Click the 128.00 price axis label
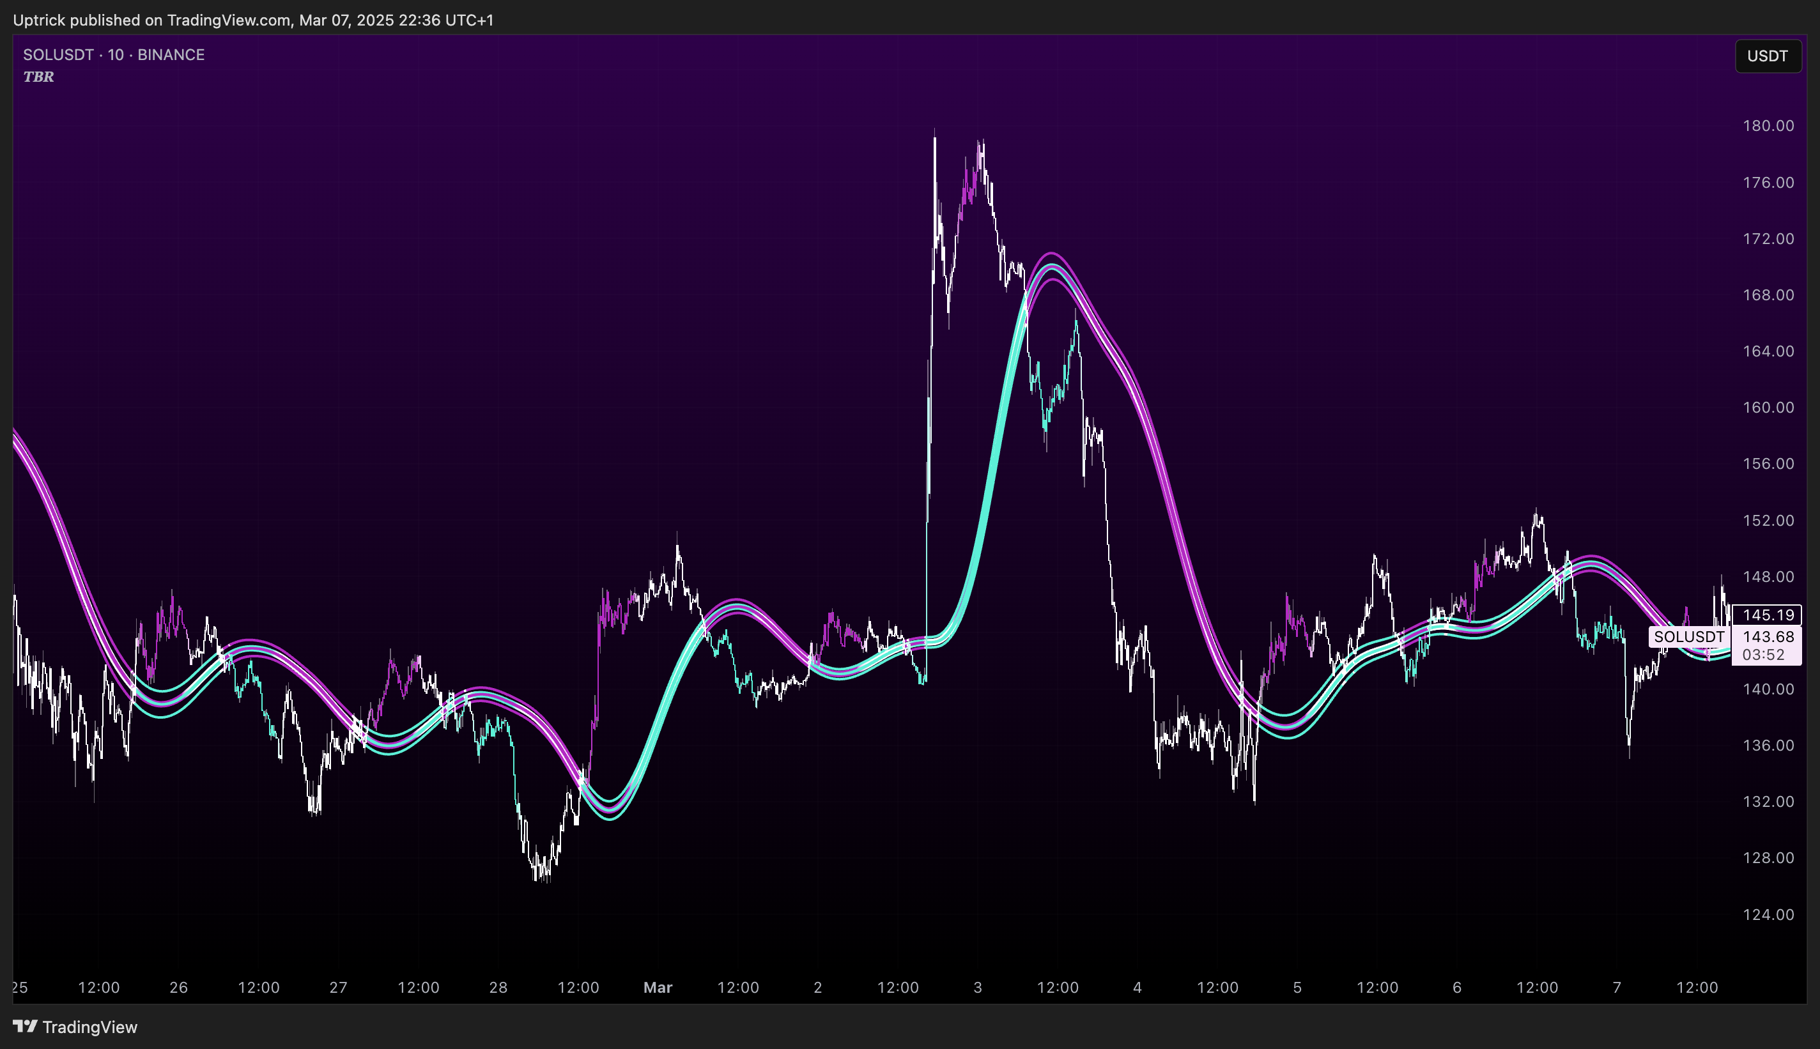 (x=1768, y=857)
